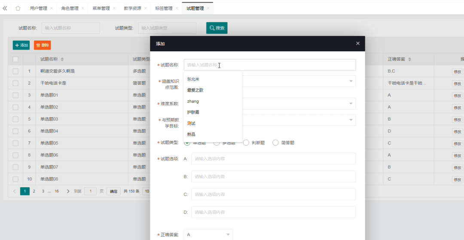Check row 2 干哈电话卡是 checkbox
464x240 pixels.
click(16, 83)
